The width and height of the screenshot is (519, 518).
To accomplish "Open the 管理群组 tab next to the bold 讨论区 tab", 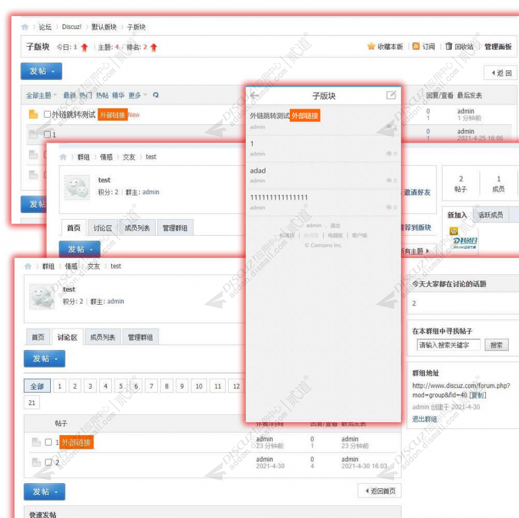I will click(x=140, y=337).
